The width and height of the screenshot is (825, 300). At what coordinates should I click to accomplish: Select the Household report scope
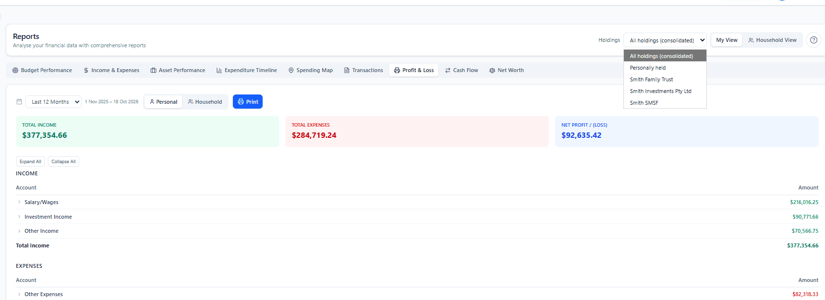pyautogui.click(x=205, y=102)
